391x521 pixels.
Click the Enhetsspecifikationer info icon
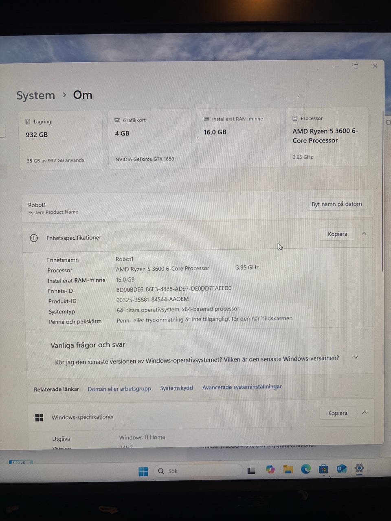34,238
